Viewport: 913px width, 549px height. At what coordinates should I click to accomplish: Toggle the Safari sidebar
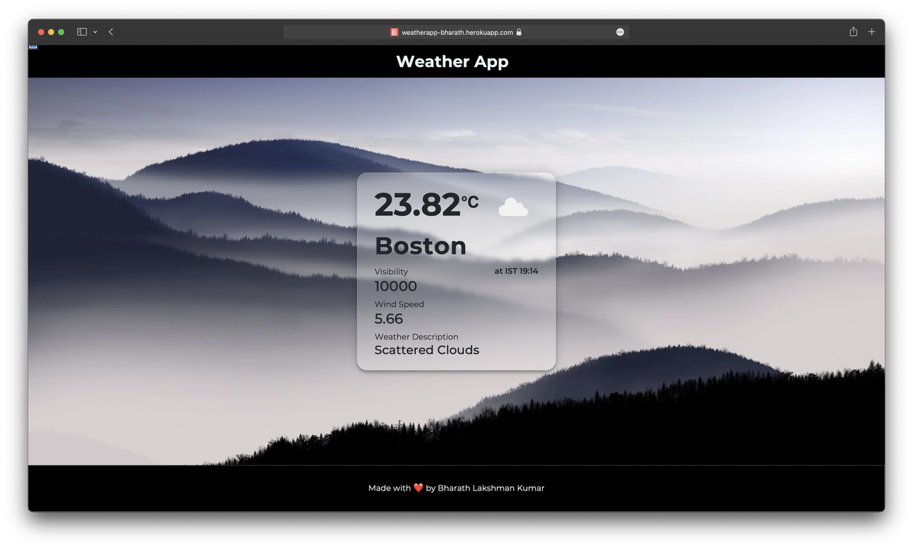click(x=81, y=31)
